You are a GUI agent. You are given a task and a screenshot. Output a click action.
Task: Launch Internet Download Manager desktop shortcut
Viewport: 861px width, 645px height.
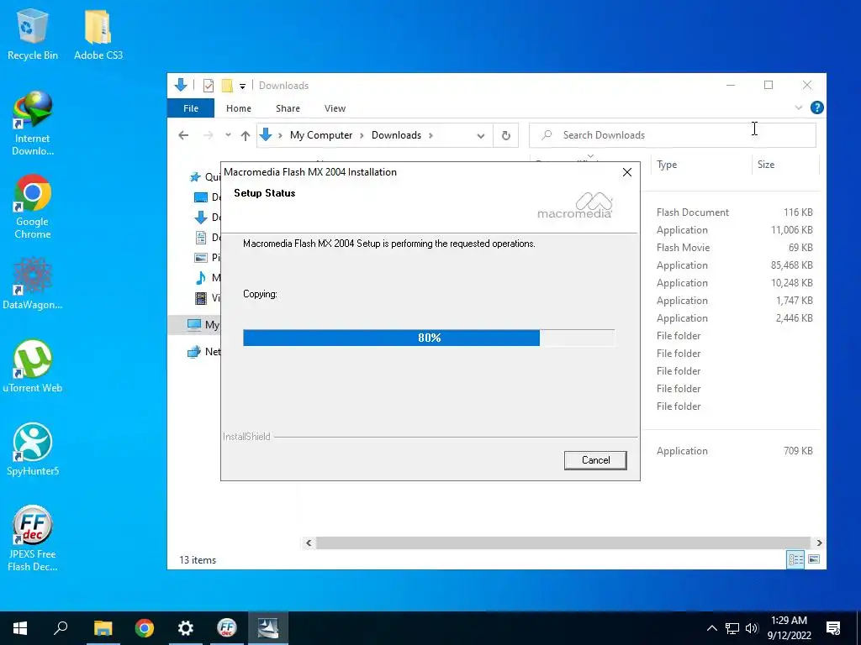pos(33,124)
